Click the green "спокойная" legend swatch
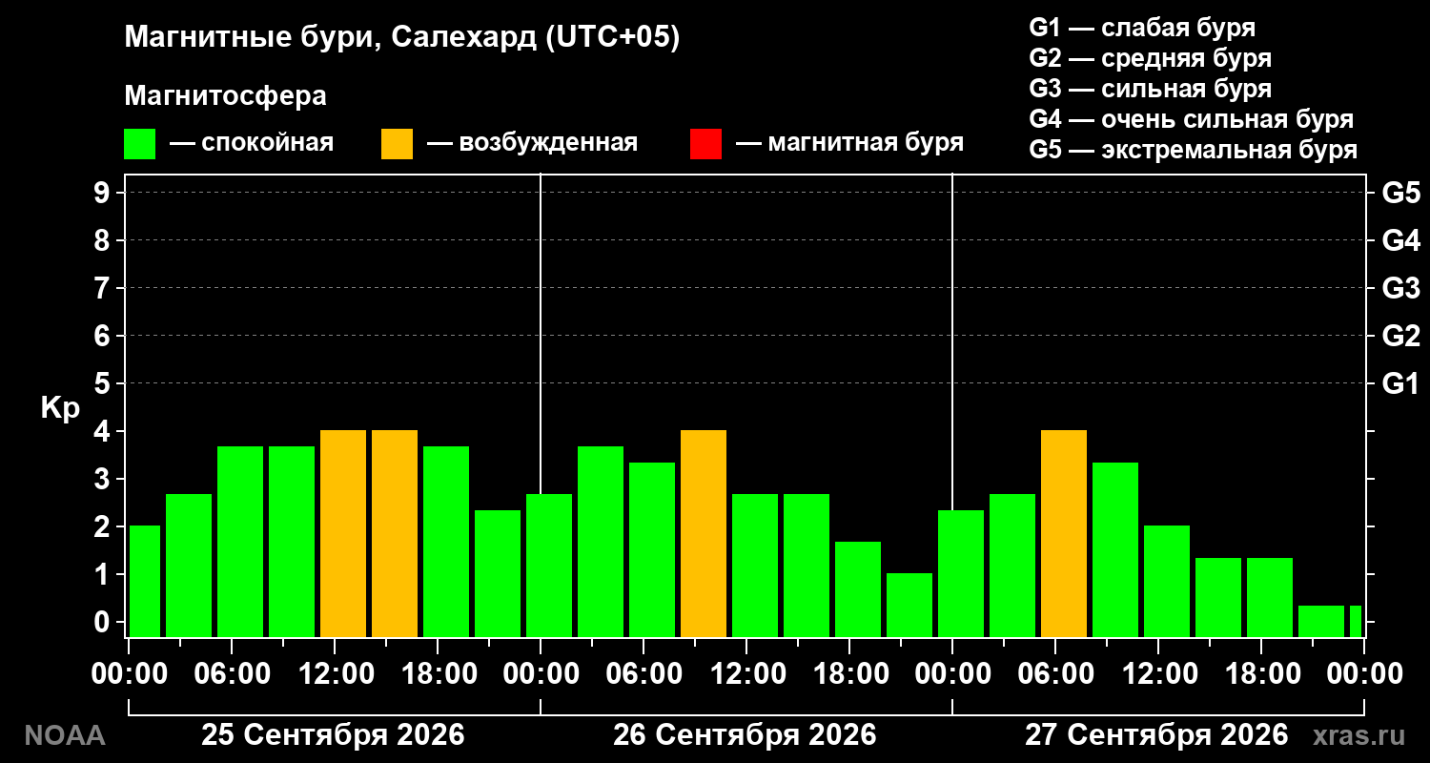This screenshot has width=1430, height=763. pyautogui.click(x=140, y=144)
